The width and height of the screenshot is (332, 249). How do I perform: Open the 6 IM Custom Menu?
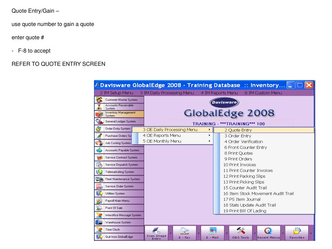tap(263, 93)
